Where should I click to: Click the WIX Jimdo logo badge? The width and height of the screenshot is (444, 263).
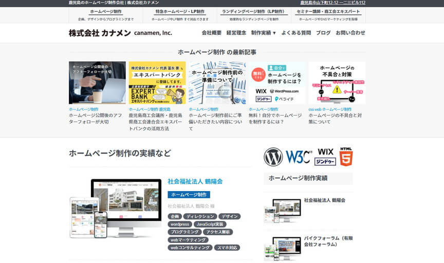pos(325,157)
